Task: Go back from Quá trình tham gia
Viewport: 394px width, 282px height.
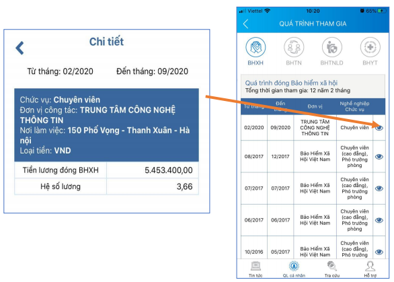Action: click(x=246, y=24)
